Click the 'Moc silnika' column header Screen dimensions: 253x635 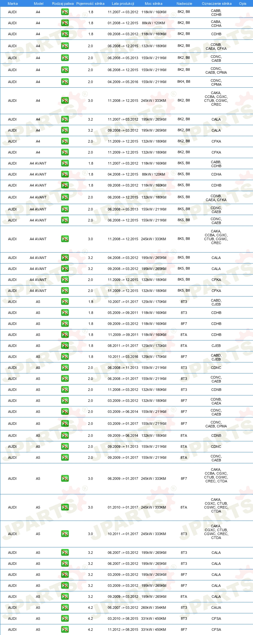[x=154, y=4]
